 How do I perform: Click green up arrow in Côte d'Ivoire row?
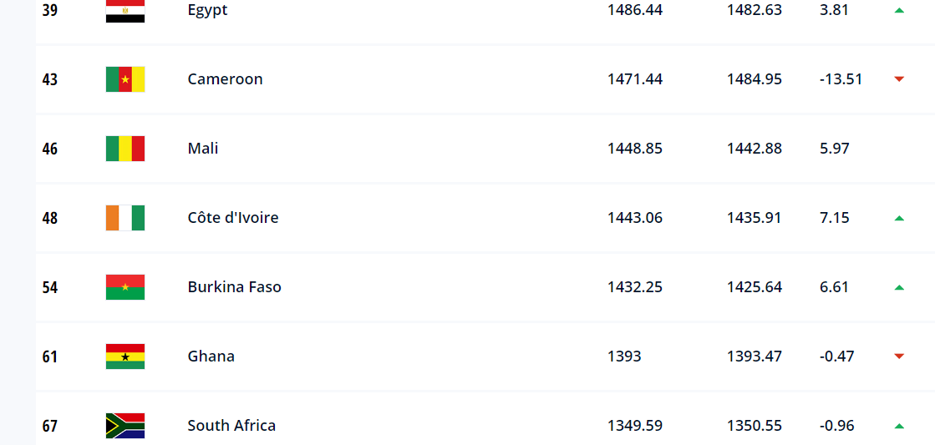pos(899,218)
